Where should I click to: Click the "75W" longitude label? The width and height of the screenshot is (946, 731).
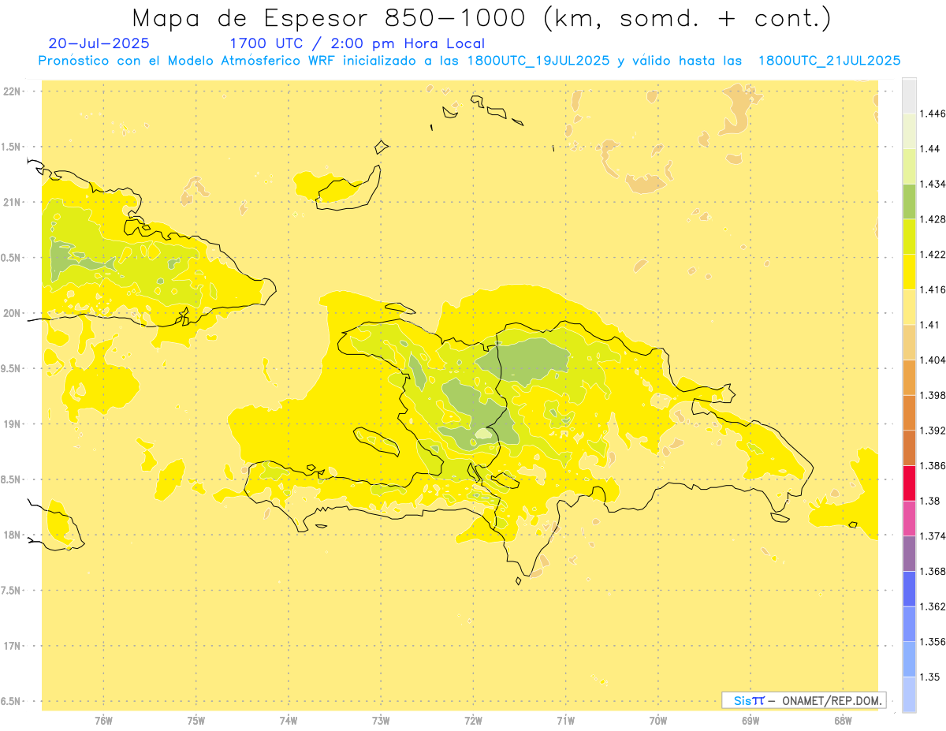pyautogui.click(x=196, y=721)
